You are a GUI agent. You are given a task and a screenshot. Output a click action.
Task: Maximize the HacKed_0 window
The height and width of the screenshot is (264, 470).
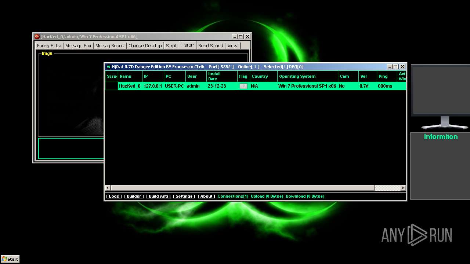241,37
